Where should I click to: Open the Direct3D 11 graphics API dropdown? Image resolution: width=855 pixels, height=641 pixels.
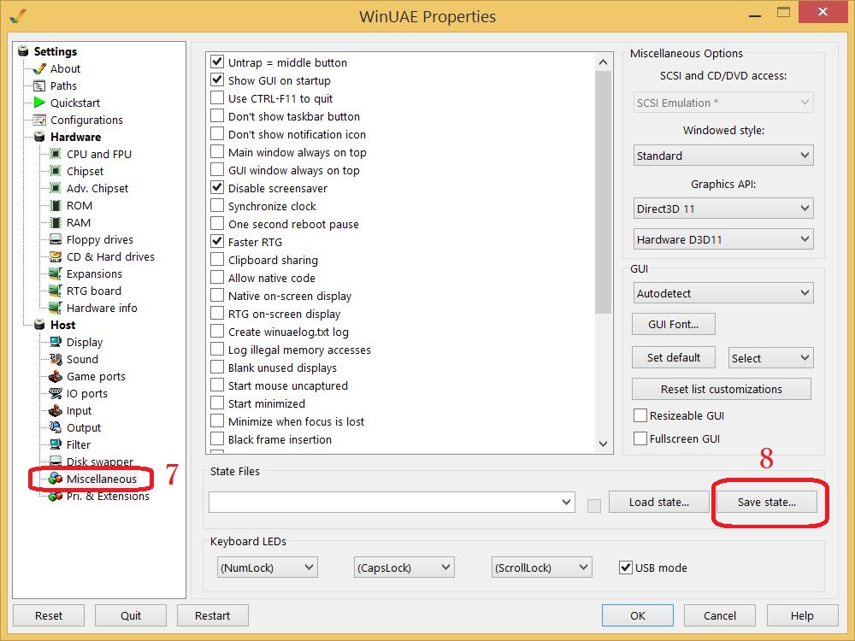723,209
